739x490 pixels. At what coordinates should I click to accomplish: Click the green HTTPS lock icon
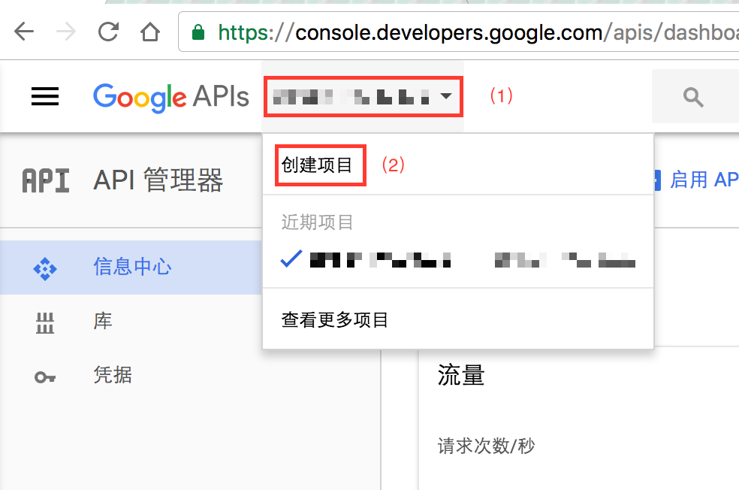click(198, 32)
